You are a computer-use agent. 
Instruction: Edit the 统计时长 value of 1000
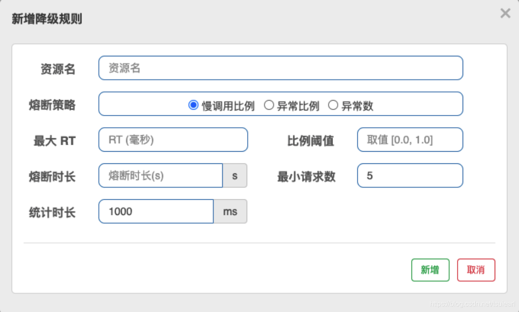coord(156,211)
